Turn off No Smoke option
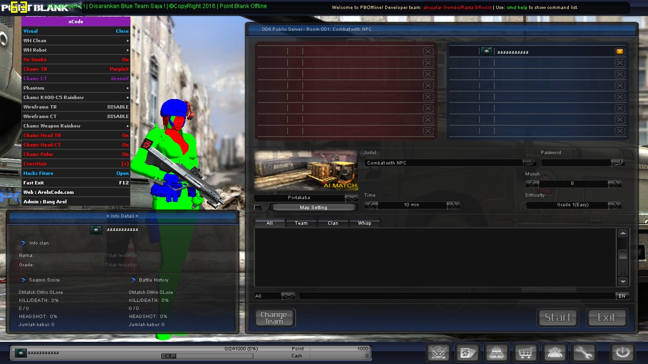Viewport: 648px width, 364px height. pos(76,59)
